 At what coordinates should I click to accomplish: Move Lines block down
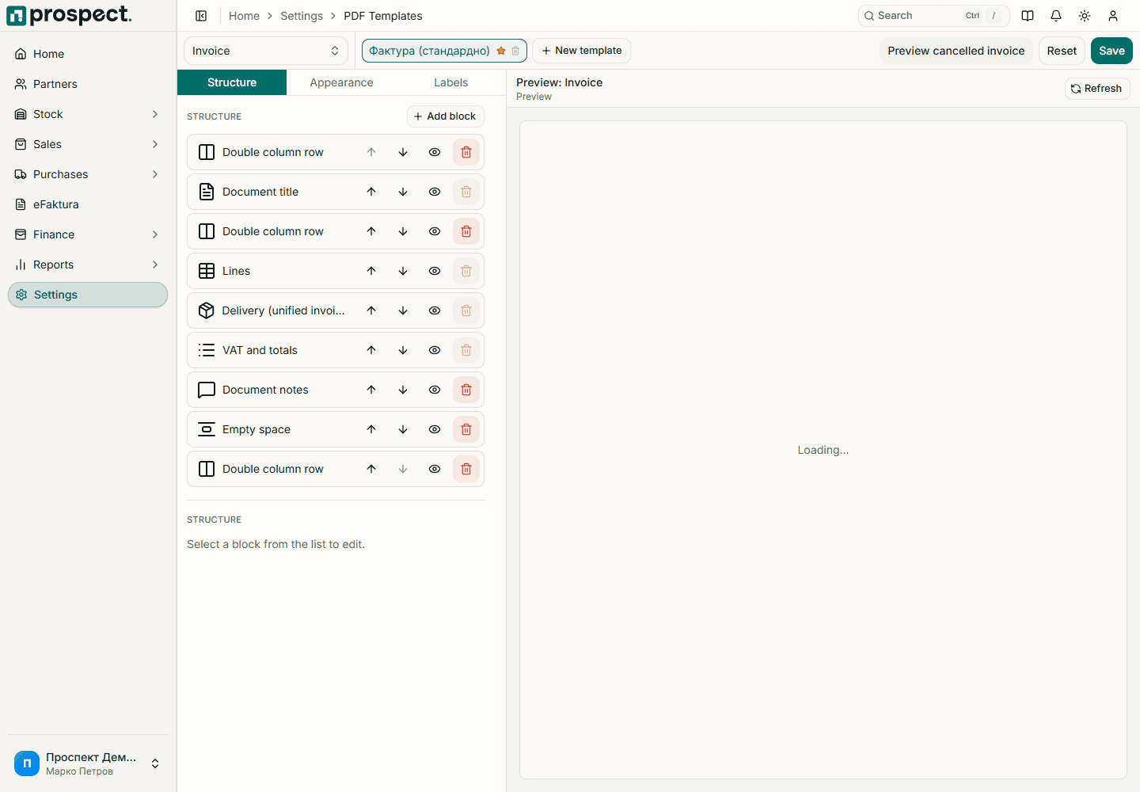(403, 271)
